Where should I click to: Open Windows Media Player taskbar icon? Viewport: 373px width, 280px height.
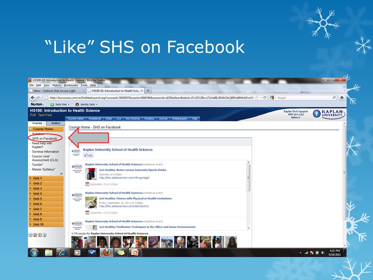click(x=77, y=252)
